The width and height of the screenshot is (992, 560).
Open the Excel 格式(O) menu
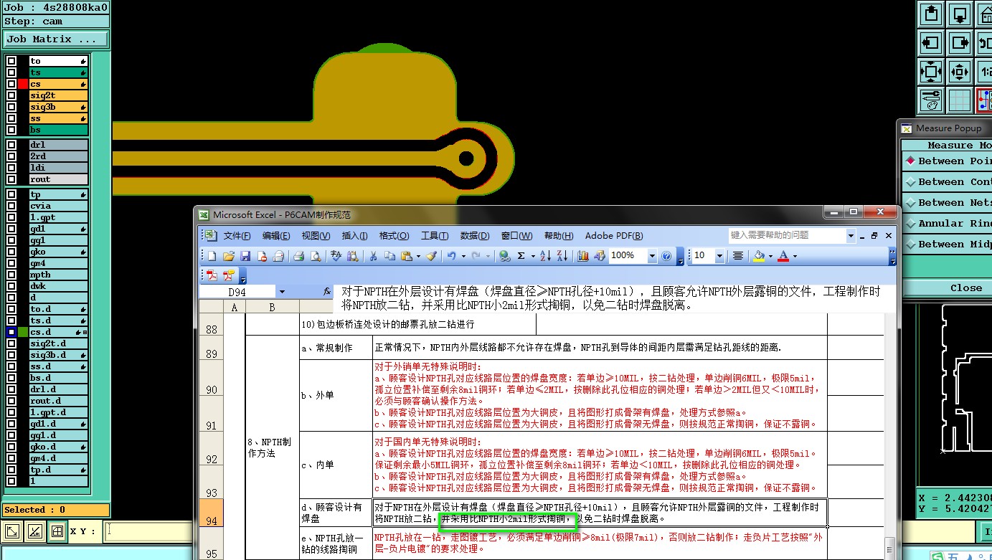tap(394, 235)
